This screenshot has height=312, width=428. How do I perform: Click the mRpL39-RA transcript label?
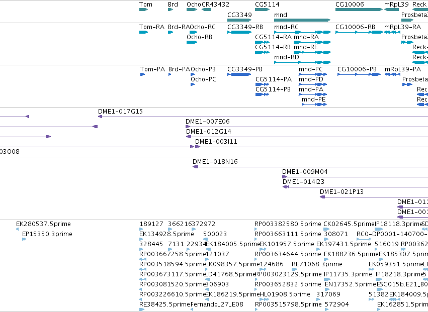pos(402,27)
